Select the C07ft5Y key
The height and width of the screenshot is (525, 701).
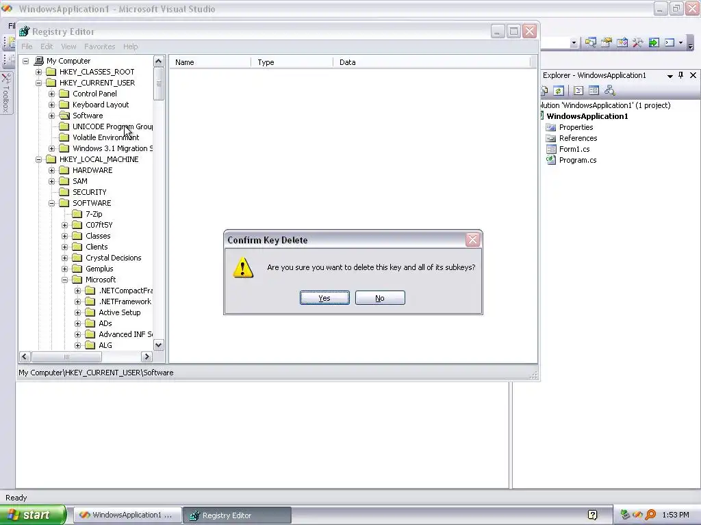(99, 225)
